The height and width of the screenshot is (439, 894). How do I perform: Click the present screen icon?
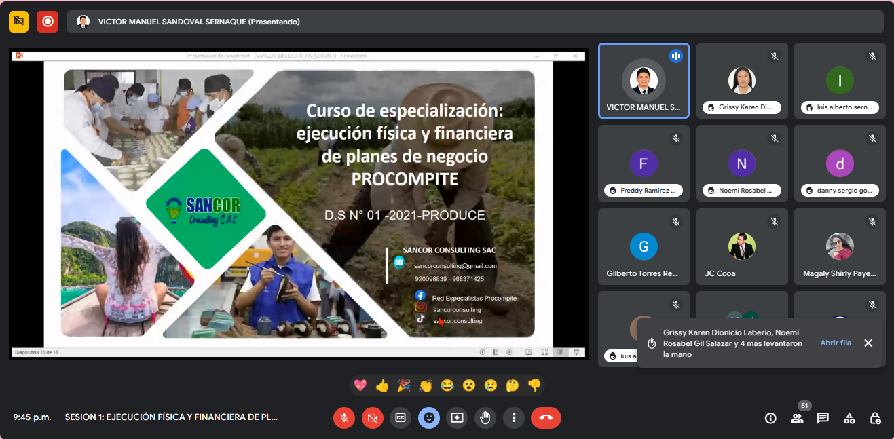(x=457, y=418)
